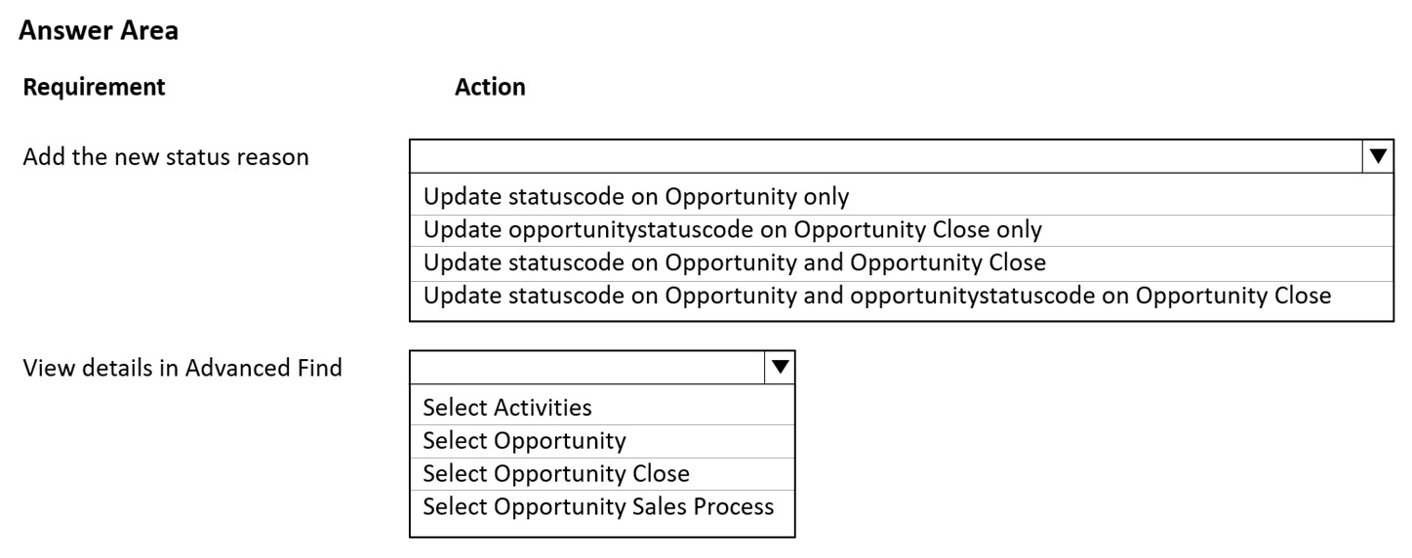Click the Action column header
1412x558 pixels.
(x=490, y=87)
